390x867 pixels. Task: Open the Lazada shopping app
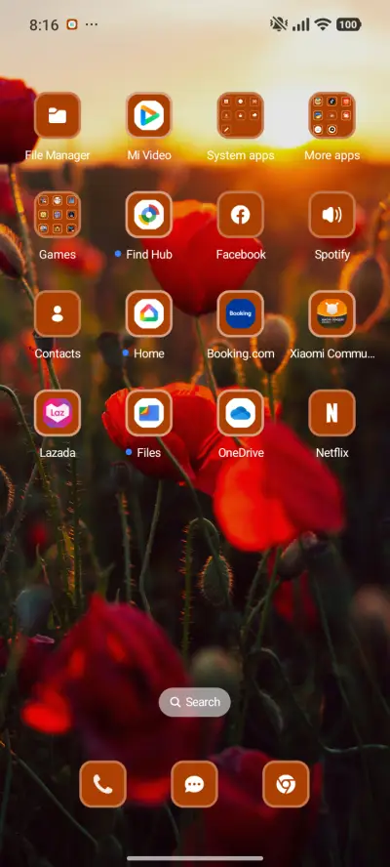[58, 412]
